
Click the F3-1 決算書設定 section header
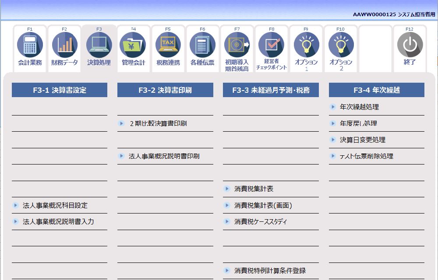pyautogui.click(x=60, y=90)
